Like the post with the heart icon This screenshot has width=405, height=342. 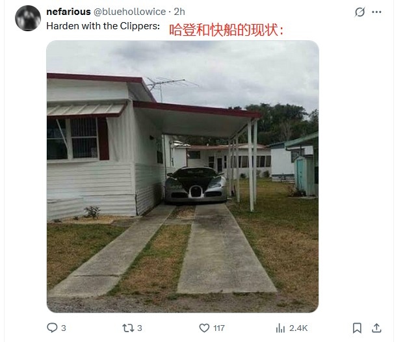(204, 328)
